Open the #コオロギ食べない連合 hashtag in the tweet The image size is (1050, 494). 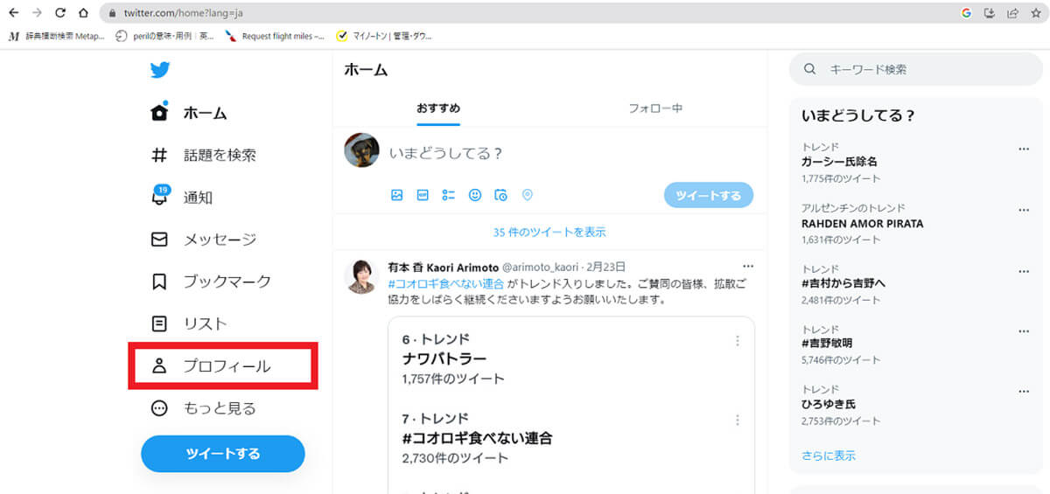pos(445,284)
